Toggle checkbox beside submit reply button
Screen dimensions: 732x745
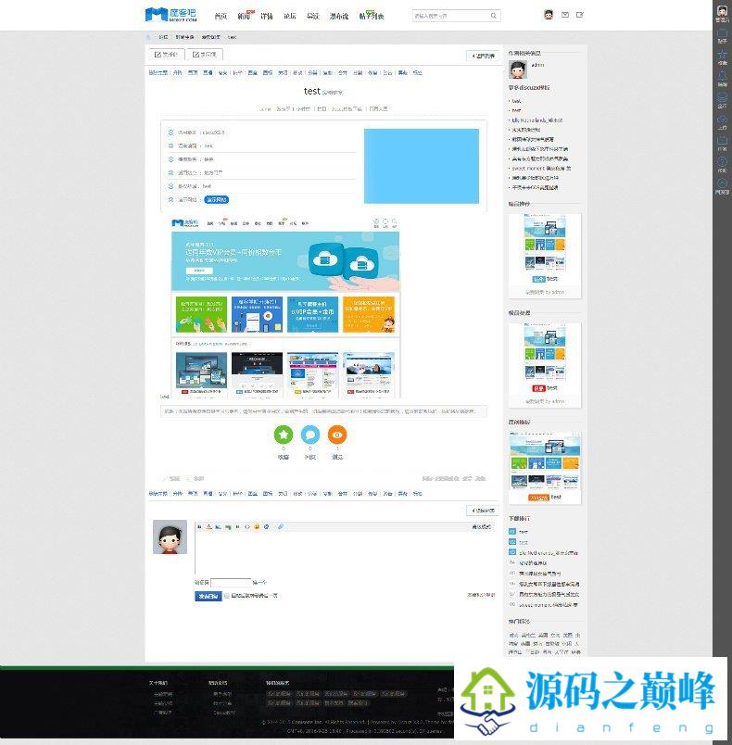227,596
